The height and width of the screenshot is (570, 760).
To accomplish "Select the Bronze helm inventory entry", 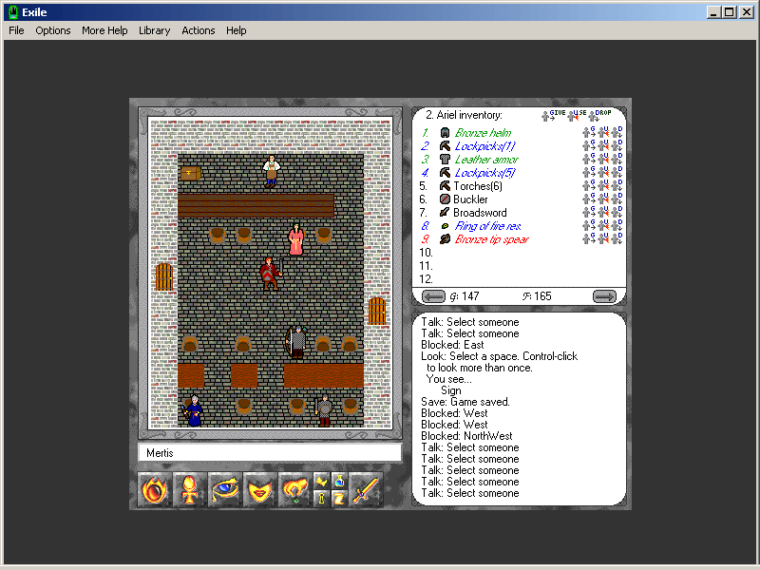I will tap(483, 133).
